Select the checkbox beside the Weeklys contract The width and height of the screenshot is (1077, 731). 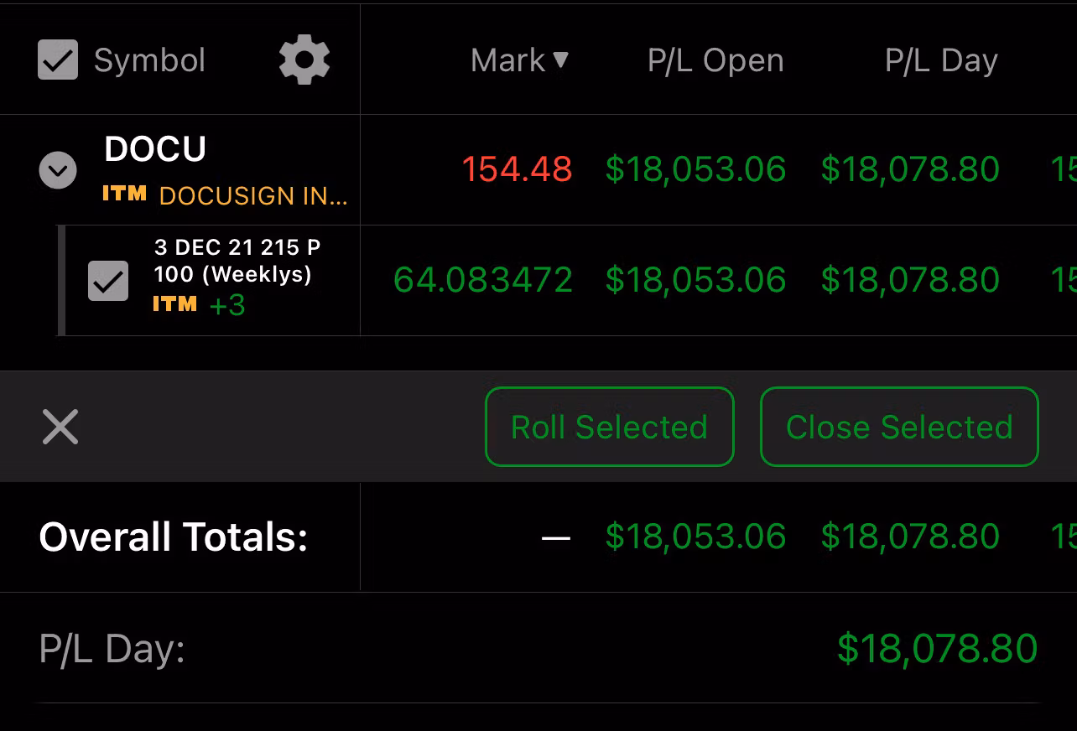(108, 280)
